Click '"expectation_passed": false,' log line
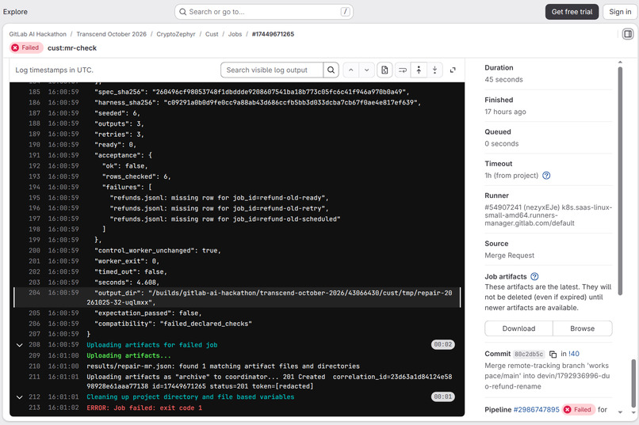 tap(148, 313)
